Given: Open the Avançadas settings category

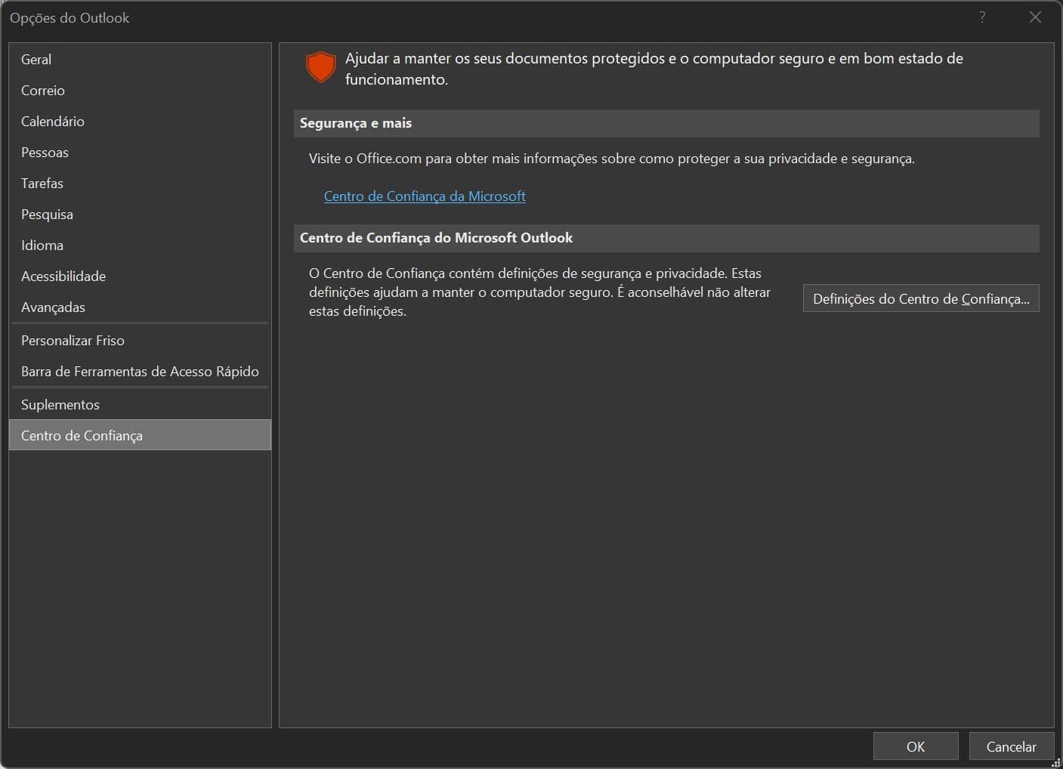Looking at the screenshot, I should click(x=53, y=307).
